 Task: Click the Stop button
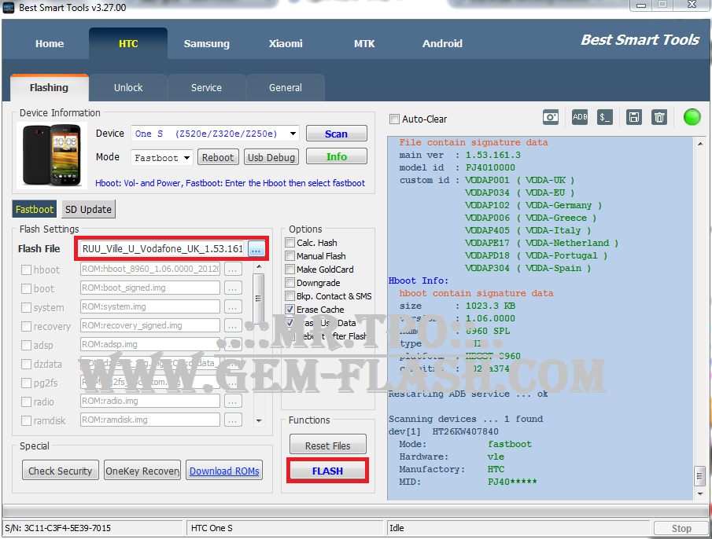[x=681, y=528]
